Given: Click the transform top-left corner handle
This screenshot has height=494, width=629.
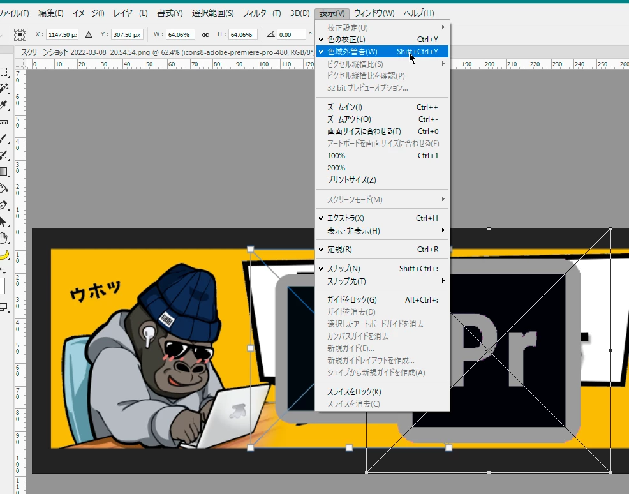Looking at the screenshot, I should (x=250, y=249).
